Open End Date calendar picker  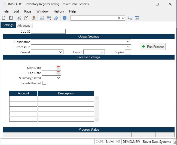(x=58, y=73)
